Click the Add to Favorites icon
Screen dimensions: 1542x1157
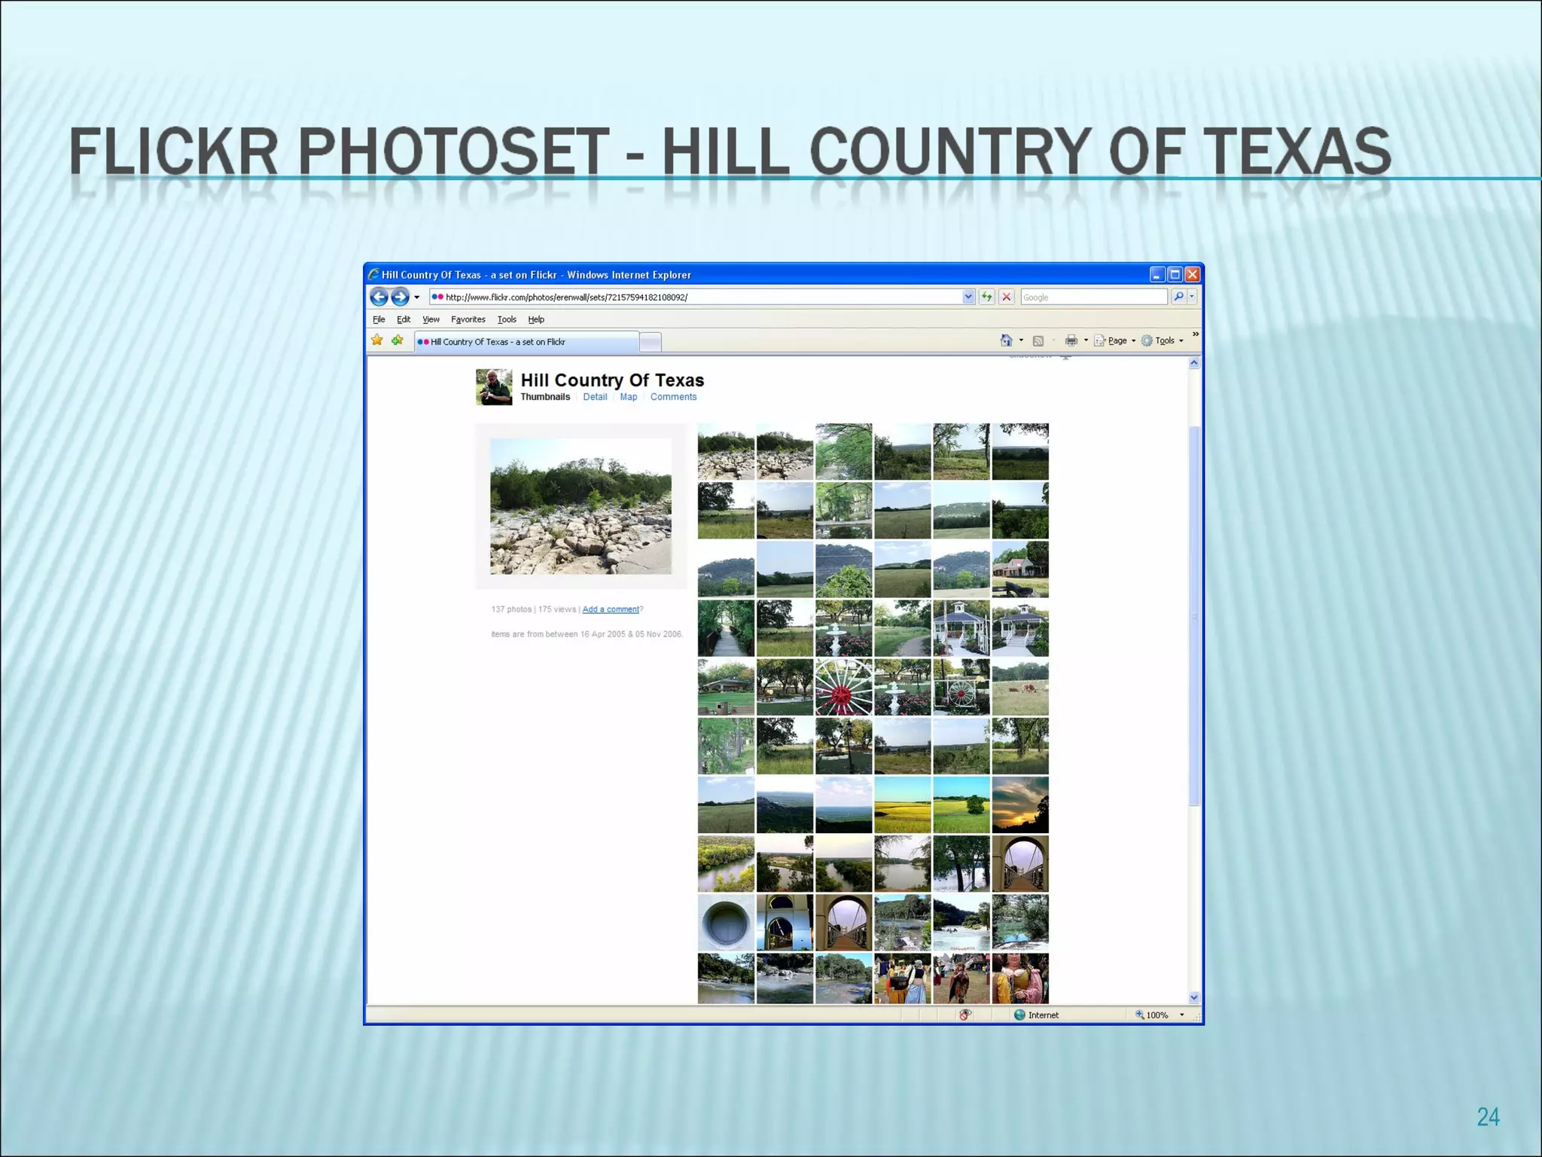(x=398, y=340)
